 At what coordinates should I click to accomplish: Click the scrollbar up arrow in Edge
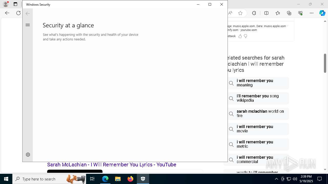(325, 21)
